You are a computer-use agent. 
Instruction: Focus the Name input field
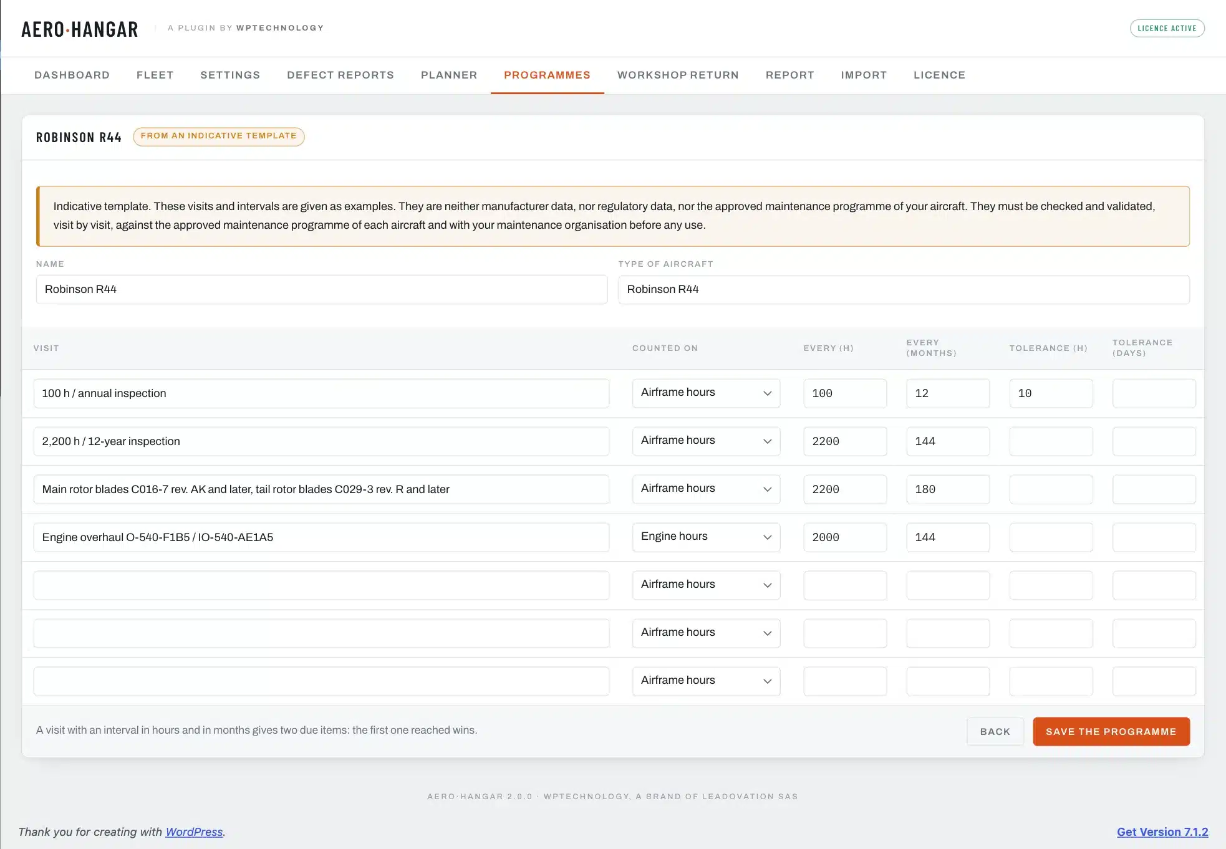pyautogui.click(x=322, y=289)
